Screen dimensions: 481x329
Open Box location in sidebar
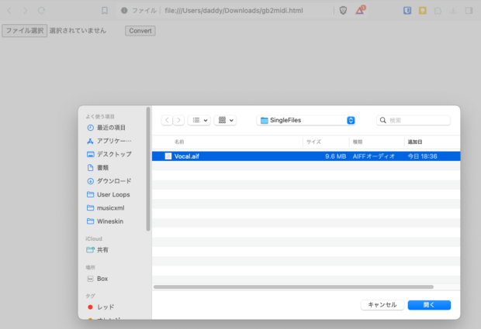tap(102, 279)
